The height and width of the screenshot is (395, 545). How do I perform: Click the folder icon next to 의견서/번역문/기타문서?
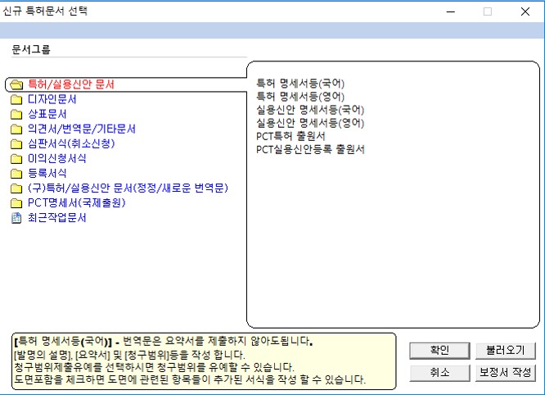click(x=16, y=129)
